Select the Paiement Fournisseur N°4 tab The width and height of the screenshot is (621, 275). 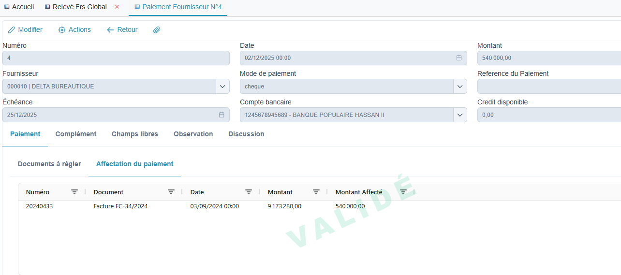pos(178,7)
